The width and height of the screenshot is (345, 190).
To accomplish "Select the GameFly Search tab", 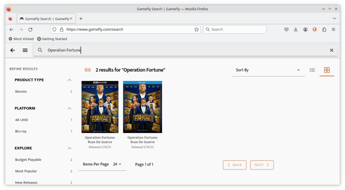I will (x=46, y=18).
